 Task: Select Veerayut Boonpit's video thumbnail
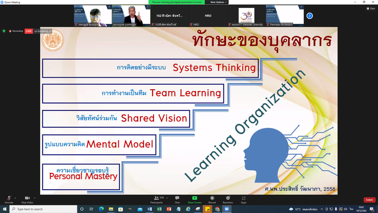93,16
